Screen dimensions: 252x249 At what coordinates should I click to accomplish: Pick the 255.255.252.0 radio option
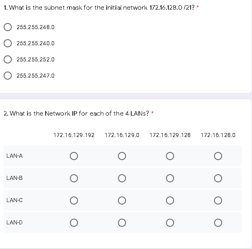coord(8,59)
